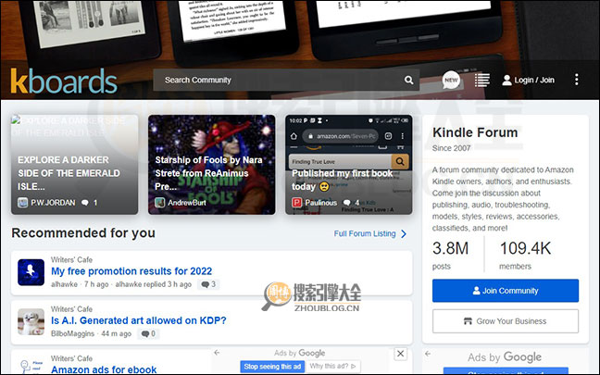Click BilboMaggins thread avatar thumbnail

(x=31, y=322)
